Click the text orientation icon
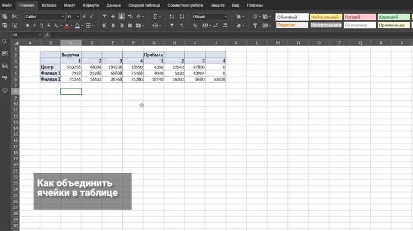Viewport: 413px width, 231px height. coord(140,16)
